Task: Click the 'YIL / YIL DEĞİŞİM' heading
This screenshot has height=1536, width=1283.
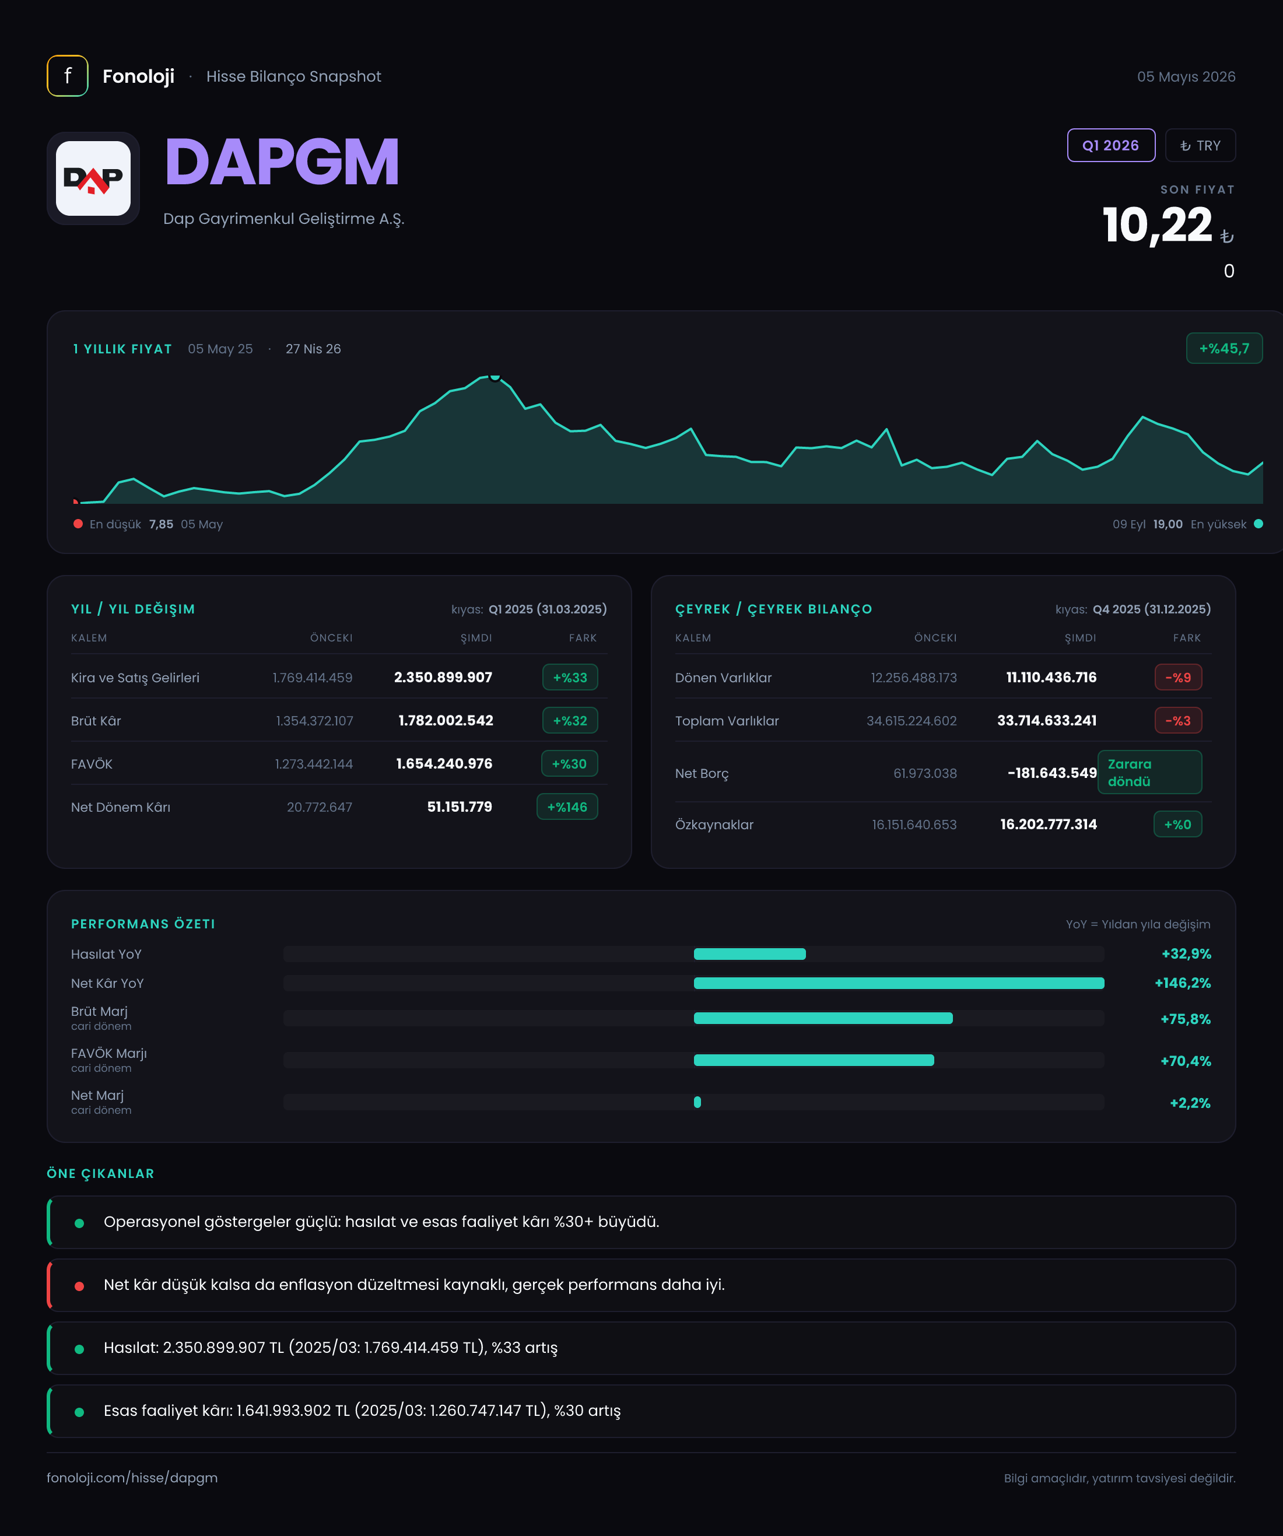Action: (x=133, y=609)
